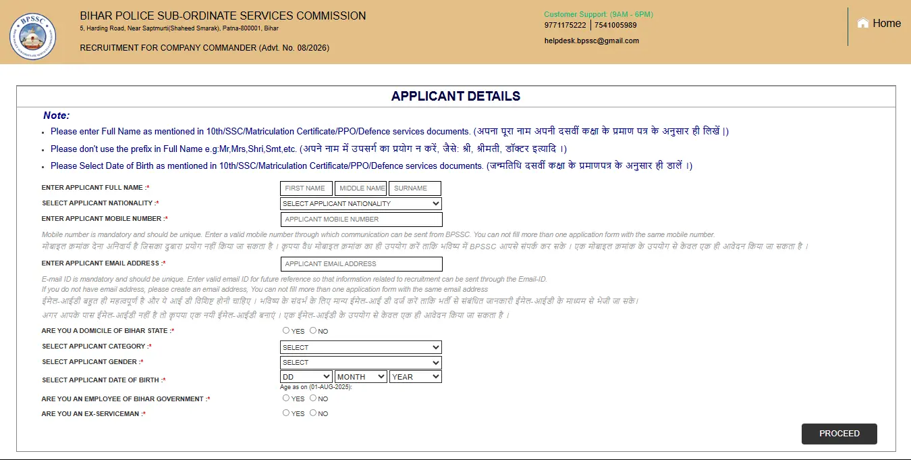Click the Applicant Mobile Number field
This screenshot has height=460, width=911.
click(x=361, y=220)
